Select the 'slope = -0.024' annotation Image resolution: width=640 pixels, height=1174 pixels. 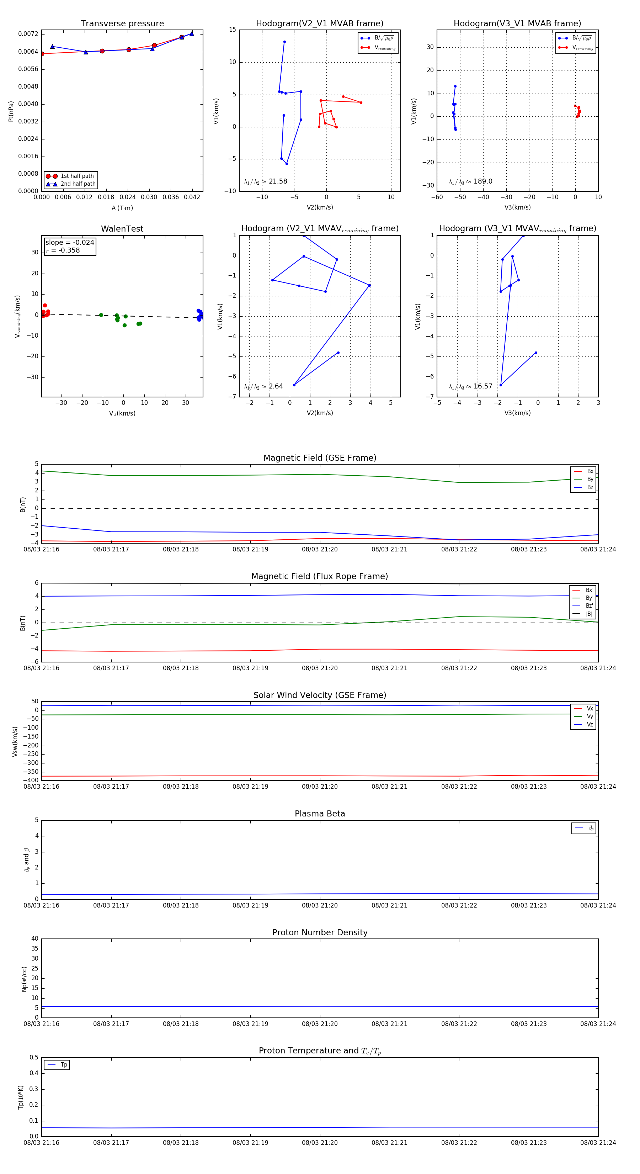point(70,243)
